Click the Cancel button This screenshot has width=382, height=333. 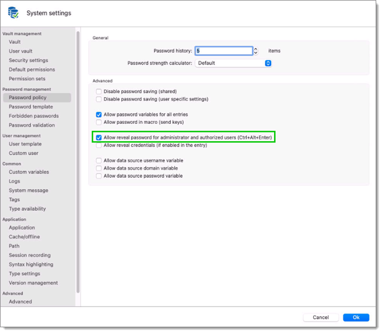(321, 317)
